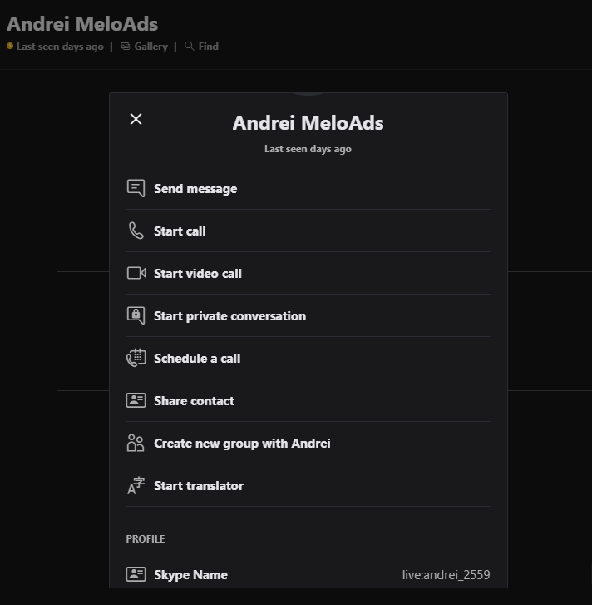Image resolution: width=592 pixels, height=605 pixels.
Task: Close the Andrei MeloAds profile dialog
Action: click(136, 119)
